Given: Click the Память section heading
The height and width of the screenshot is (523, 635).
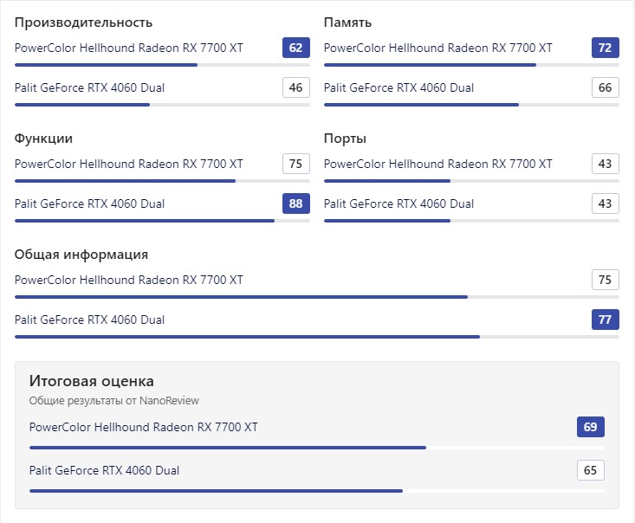Looking at the screenshot, I should click(347, 23).
